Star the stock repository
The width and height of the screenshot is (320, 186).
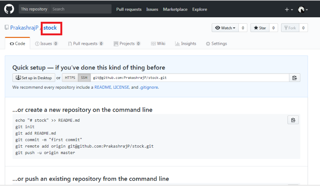pyautogui.click(x=260, y=28)
